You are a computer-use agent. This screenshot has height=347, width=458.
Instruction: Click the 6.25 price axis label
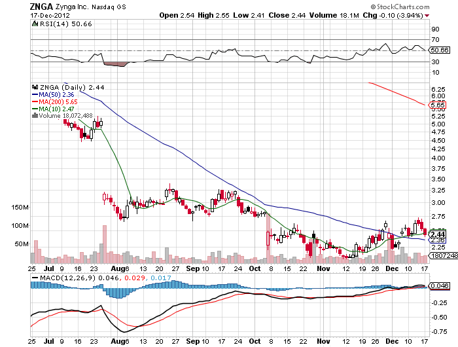click(x=438, y=89)
